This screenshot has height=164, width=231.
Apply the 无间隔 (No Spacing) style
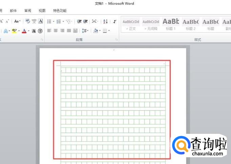coord(151,25)
